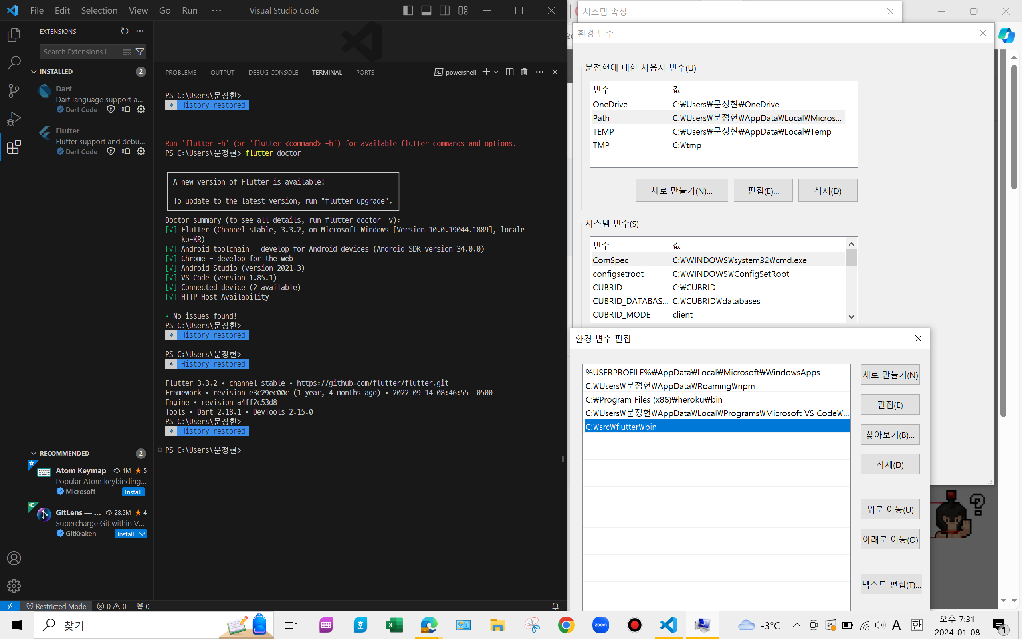
Task: Click 편집(E) in 환경 변수 편집 dialog
Action: pyautogui.click(x=890, y=405)
